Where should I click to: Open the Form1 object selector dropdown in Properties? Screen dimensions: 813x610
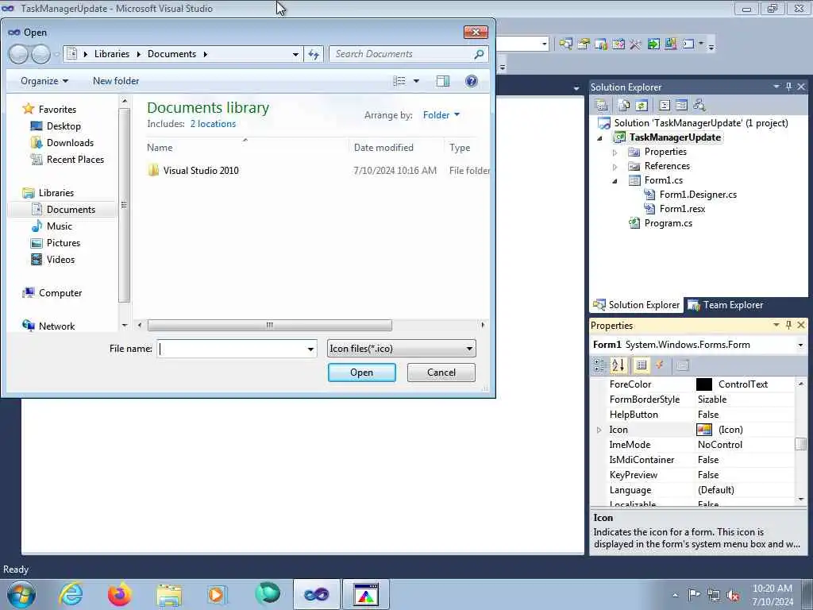(800, 345)
